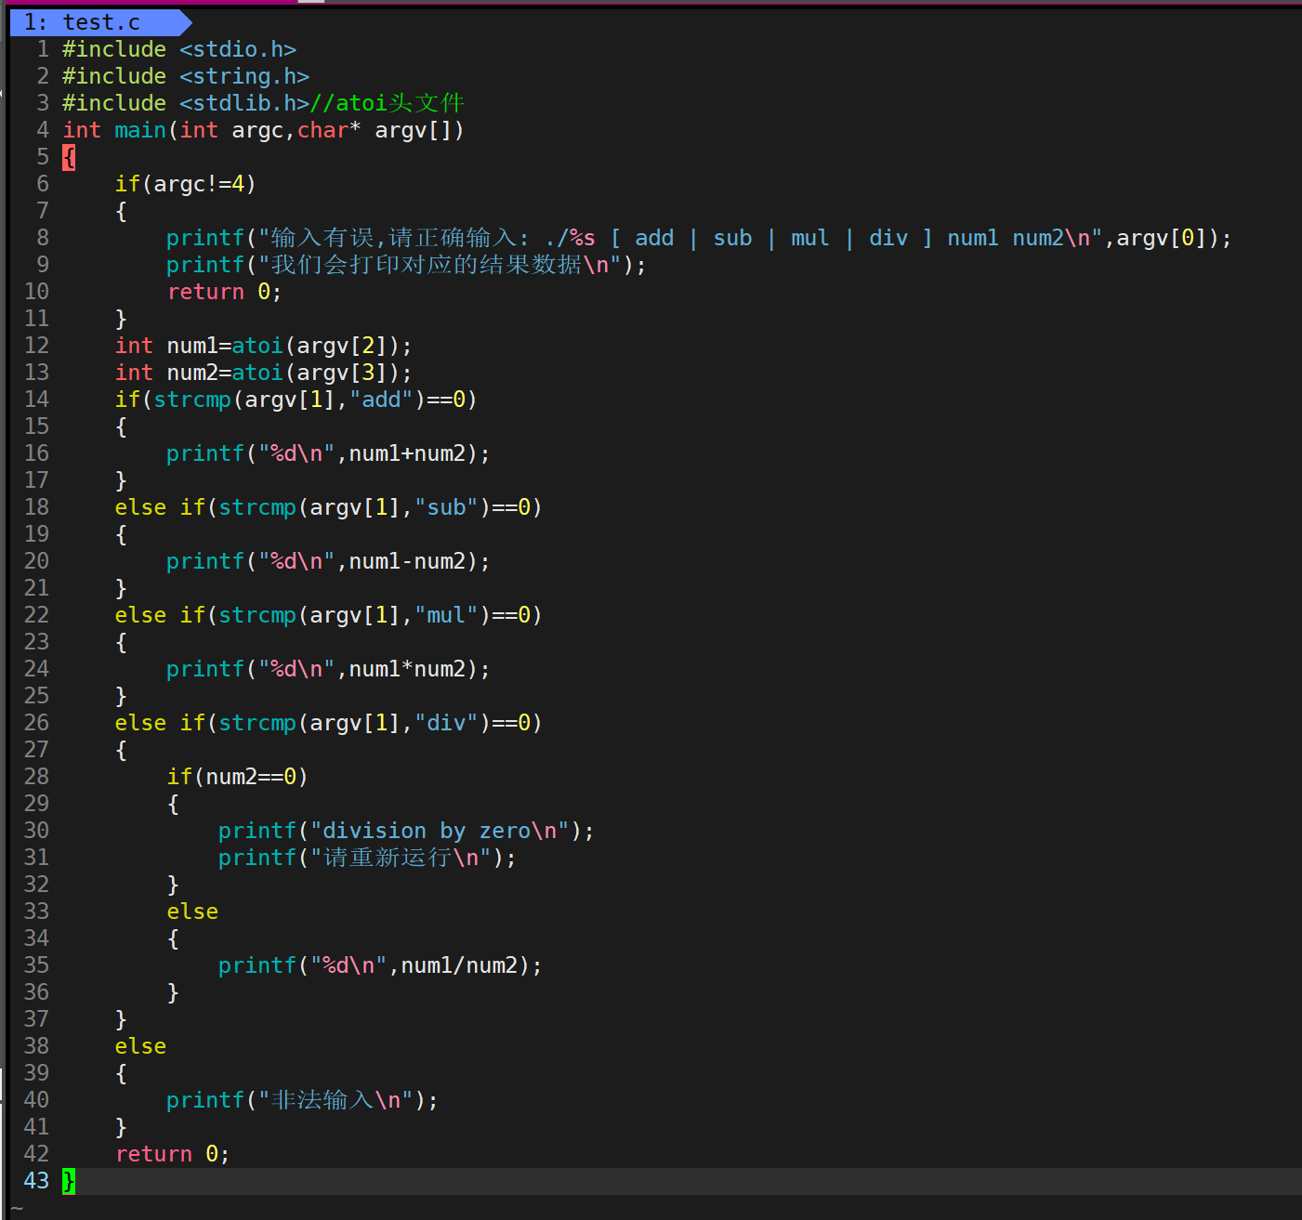This screenshot has width=1302, height=1220.
Task: Click the if(argc!=4) condition
Action: click(x=186, y=184)
